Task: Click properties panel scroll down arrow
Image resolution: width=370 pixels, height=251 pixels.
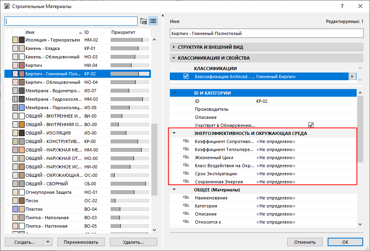Action: point(360,224)
